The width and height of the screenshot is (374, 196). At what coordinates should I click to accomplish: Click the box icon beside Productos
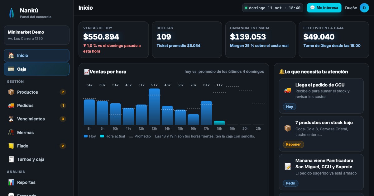pyautogui.click(x=11, y=92)
